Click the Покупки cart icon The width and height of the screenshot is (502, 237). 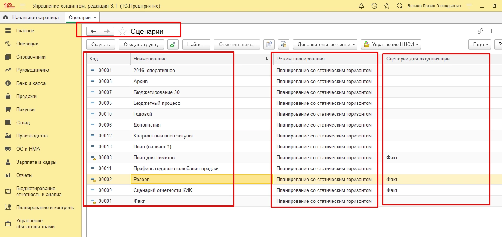[x=8, y=109]
